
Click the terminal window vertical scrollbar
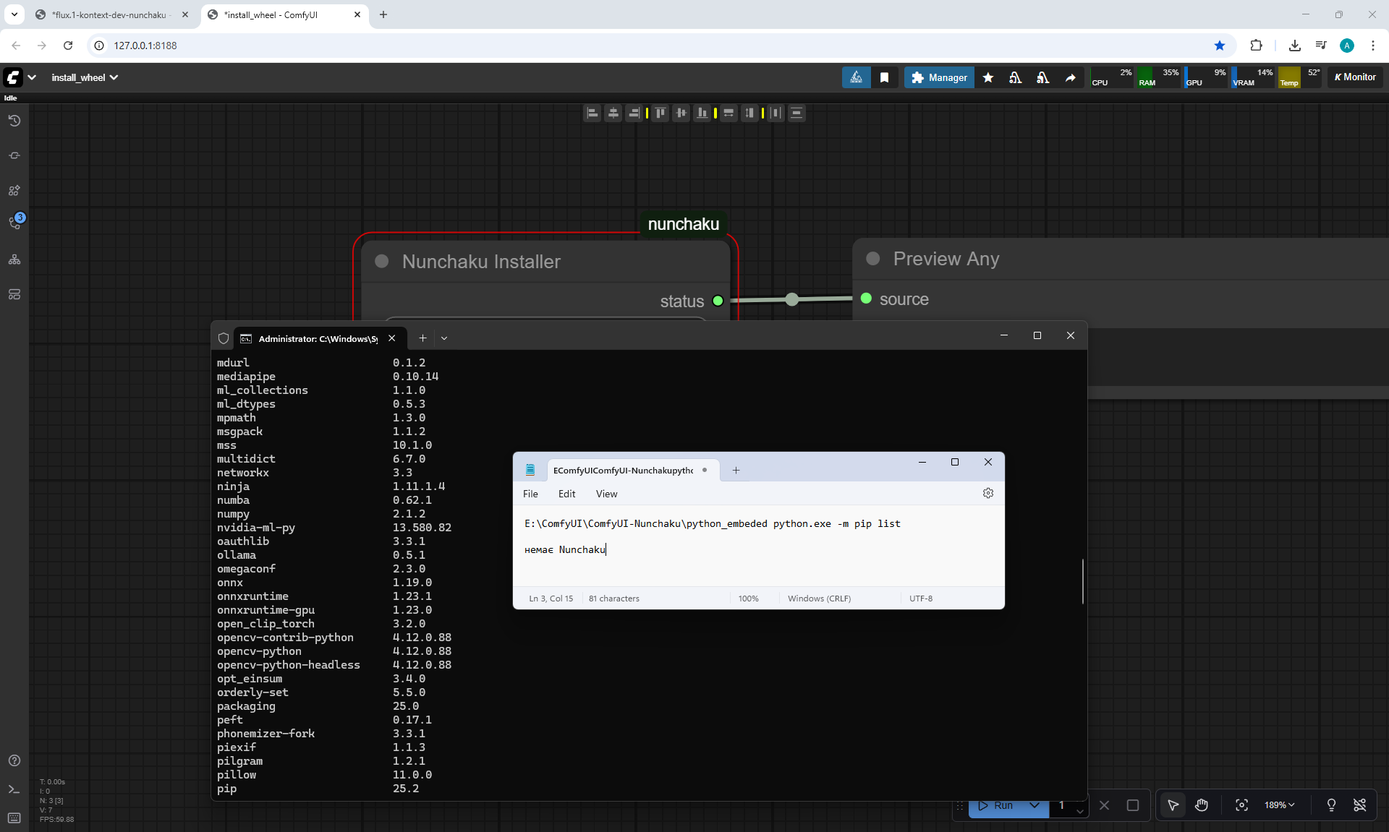[1082, 581]
